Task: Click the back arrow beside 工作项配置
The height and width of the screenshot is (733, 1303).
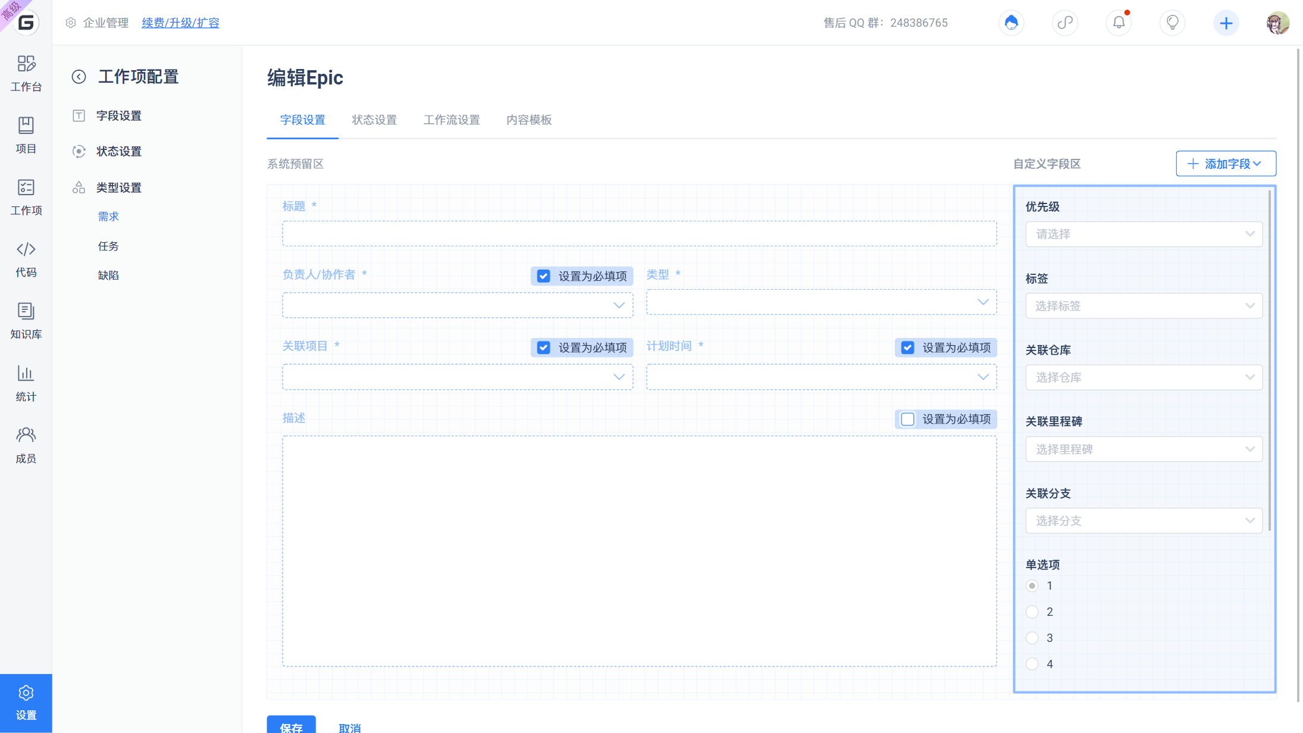Action: point(79,77)
